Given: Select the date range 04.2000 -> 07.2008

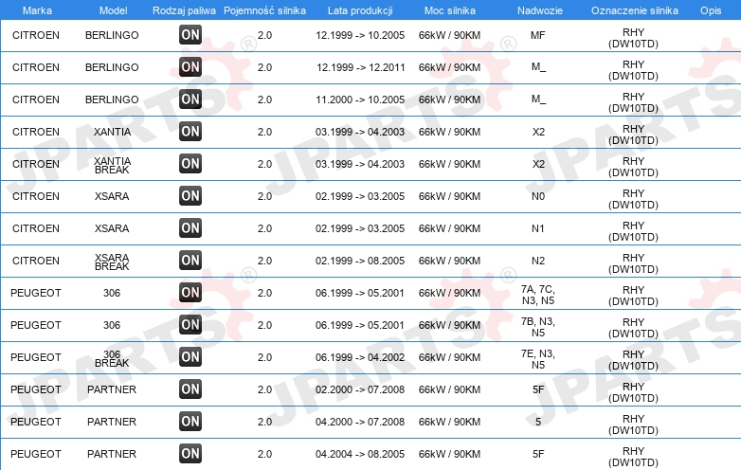Looking at the screenshot, I should tap(360, 422).
